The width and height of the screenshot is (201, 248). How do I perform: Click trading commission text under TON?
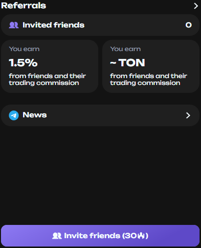tap(148, 80)
